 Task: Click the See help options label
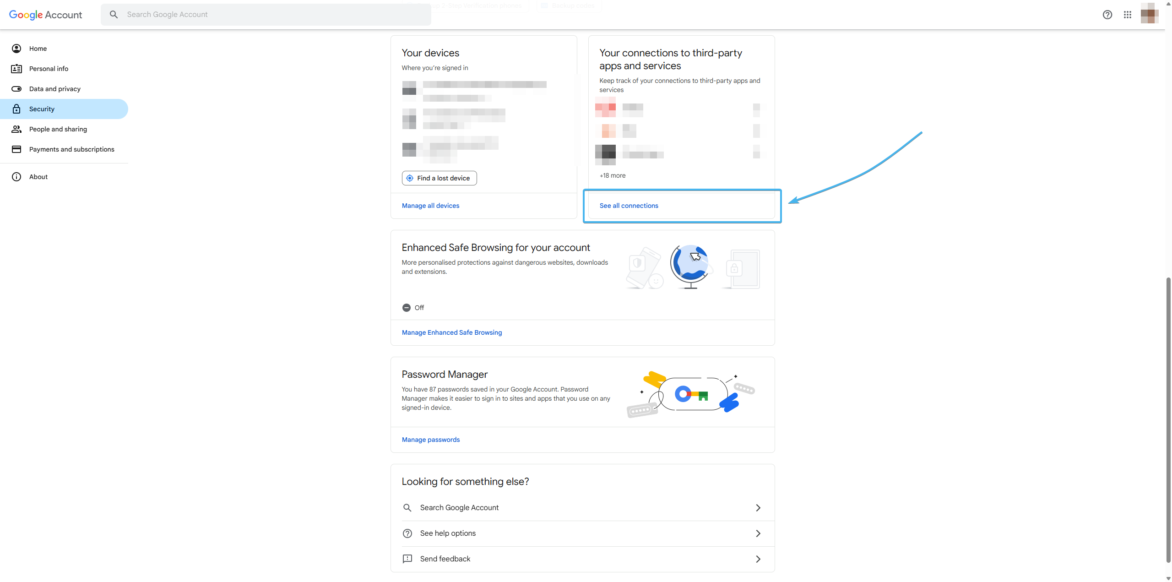(448, 533)
